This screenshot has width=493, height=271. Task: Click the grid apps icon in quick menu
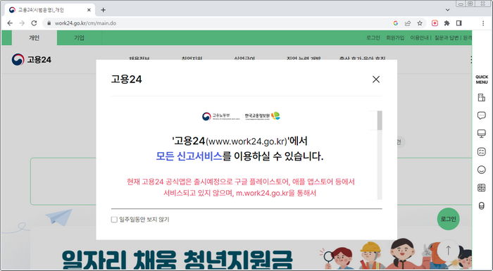pos(481,188)
